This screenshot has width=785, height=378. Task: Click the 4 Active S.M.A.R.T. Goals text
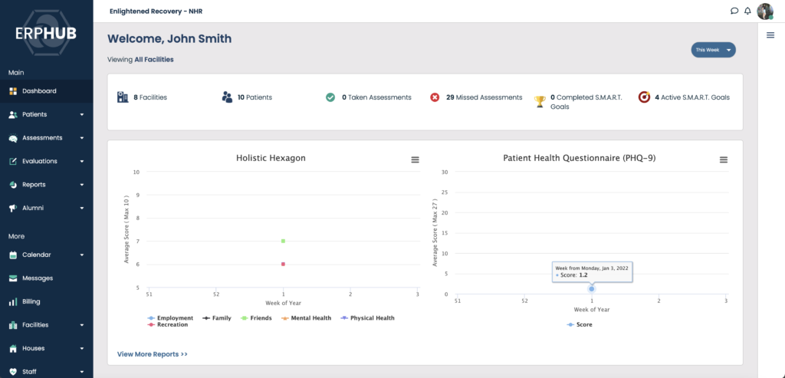click(692, 97)
